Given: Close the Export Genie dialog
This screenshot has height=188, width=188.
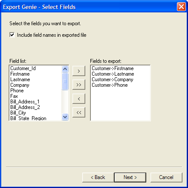Looking at the screenshot, I should [181, 7].
